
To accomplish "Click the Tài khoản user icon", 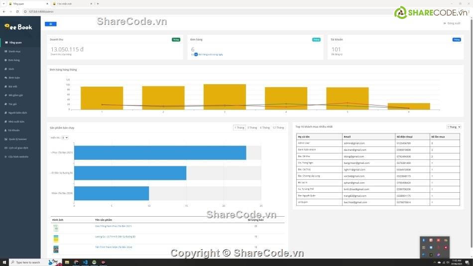I will (6, 130).
